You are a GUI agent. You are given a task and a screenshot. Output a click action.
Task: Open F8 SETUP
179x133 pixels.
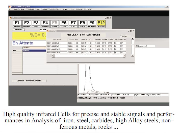click(x=83, y=24)
